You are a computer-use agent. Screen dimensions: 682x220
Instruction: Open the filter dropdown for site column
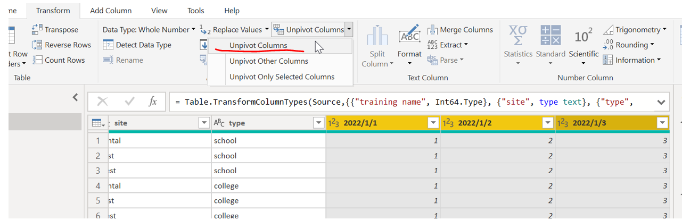click(204, 123)
